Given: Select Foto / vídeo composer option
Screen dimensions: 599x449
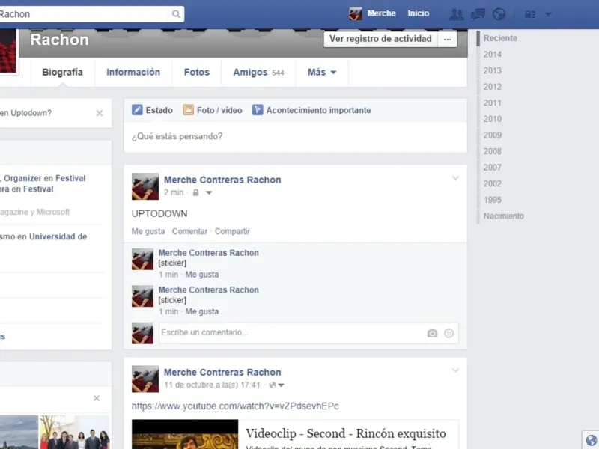Looking at the screenshot, I should [213, 110].
